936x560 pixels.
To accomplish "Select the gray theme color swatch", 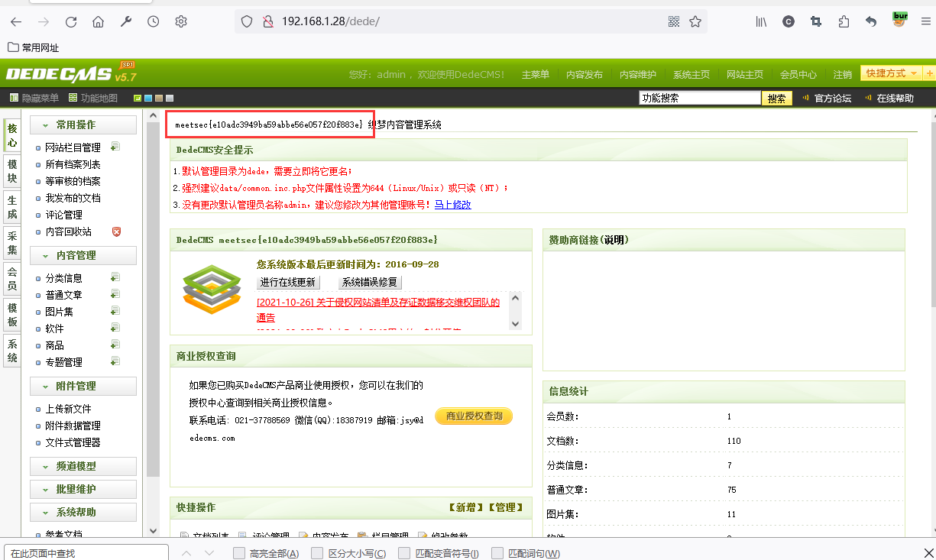I will click(170, 98).
